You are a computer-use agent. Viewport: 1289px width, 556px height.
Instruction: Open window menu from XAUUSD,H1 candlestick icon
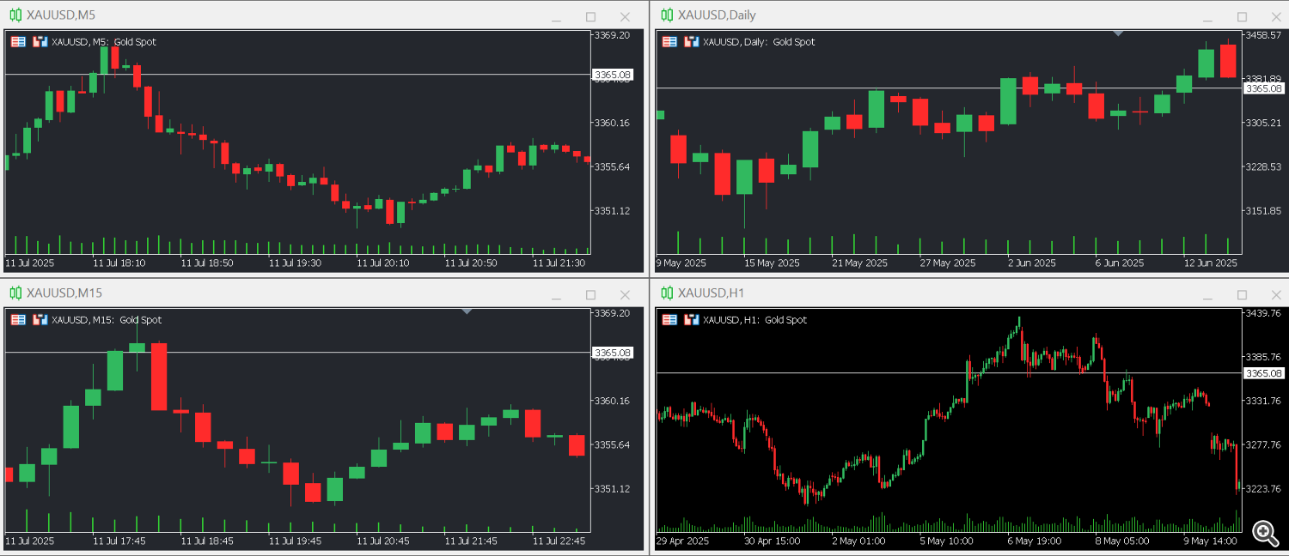point(666,293)
